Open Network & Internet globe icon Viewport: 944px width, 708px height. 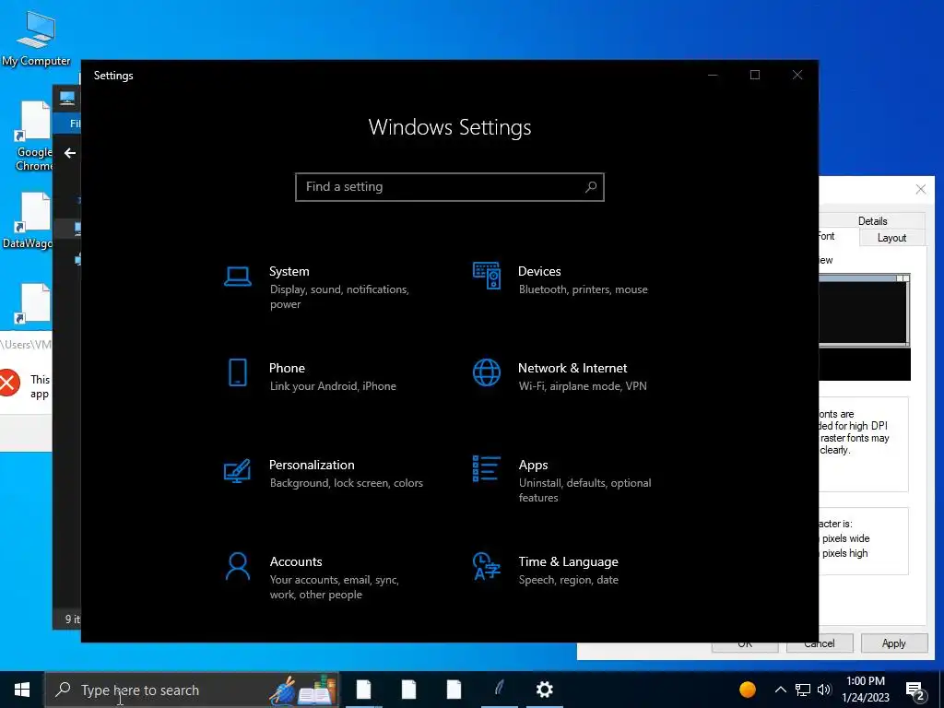(x=487, y=372)
